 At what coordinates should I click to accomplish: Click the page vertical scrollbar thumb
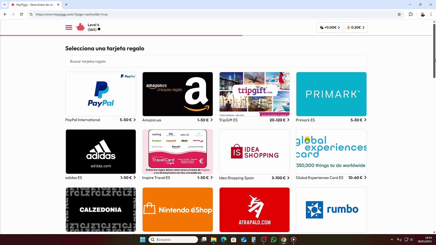pyautogui.click(x=434, y=51)
